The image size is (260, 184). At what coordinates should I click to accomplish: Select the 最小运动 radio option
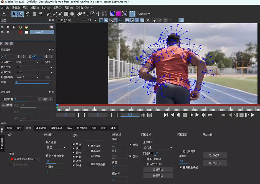click(x=89, y=151)
